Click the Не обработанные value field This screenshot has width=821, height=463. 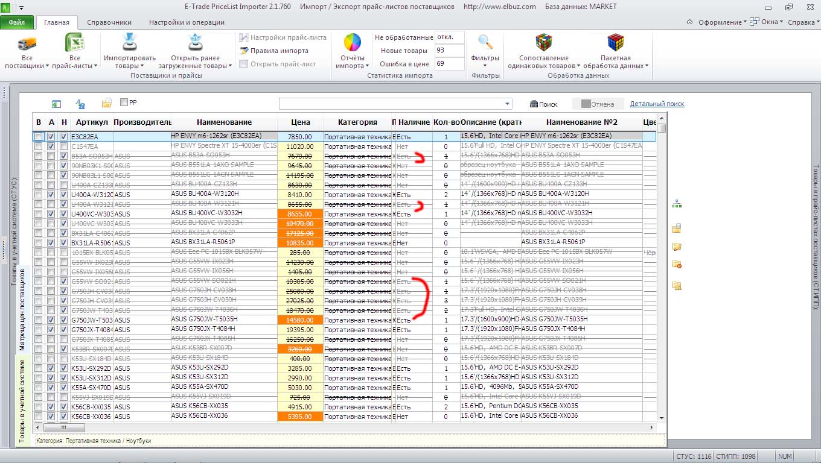point(449,37)
